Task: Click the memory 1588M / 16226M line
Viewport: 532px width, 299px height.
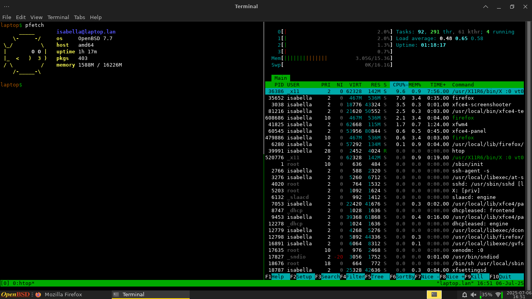Action: 89,65
